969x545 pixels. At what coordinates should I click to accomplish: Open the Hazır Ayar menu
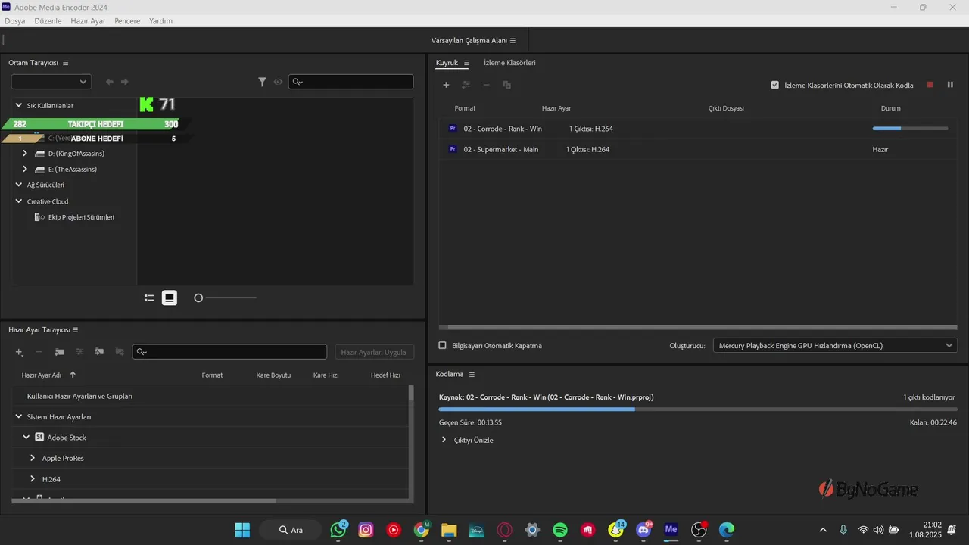88,21
